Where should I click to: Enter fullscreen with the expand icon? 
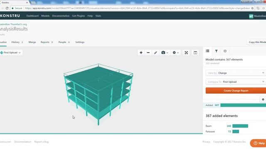click(x=186, y=53)
